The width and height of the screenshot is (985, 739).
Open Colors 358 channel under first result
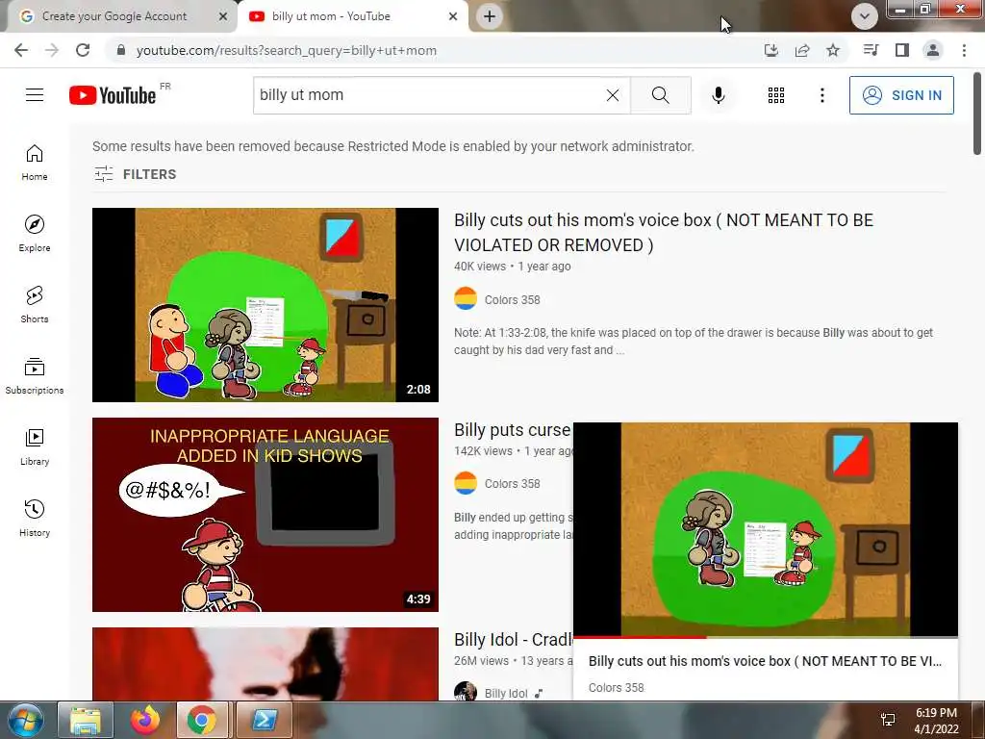[x=512, y=300]
